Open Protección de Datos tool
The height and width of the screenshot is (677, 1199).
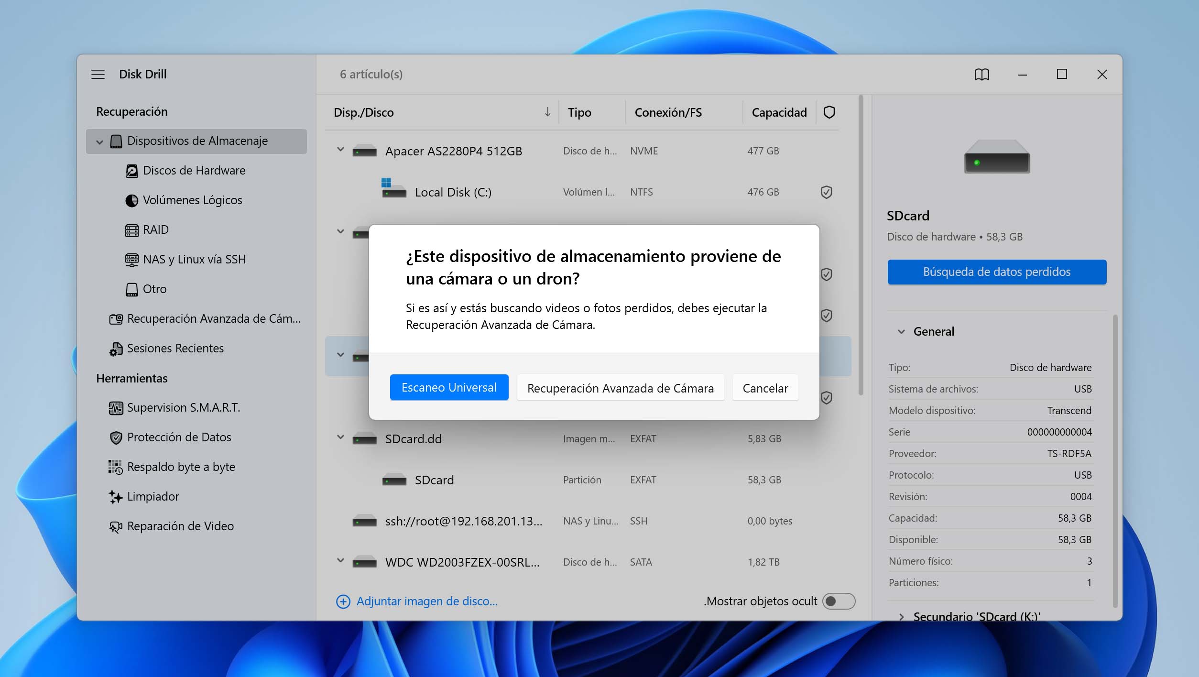point(179,437)
